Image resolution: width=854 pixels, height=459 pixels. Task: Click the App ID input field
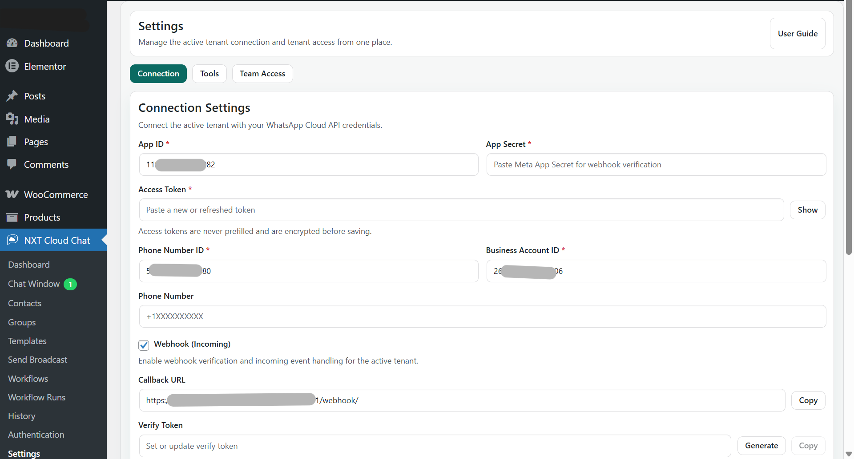coord(309,165)
